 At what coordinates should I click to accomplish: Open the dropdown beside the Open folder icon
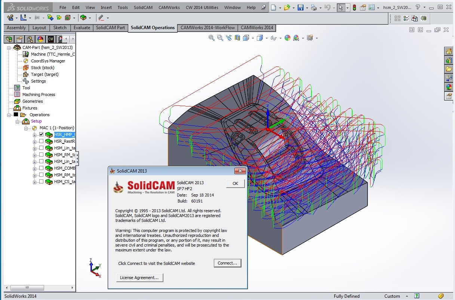tap(293, 7)
